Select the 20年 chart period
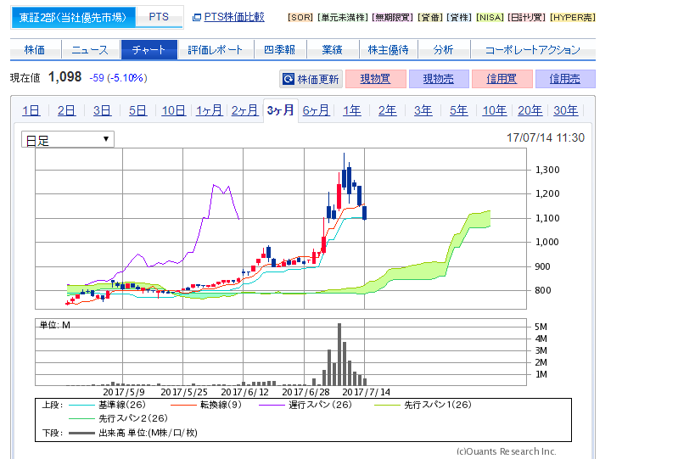 click(x=530, y=110)
